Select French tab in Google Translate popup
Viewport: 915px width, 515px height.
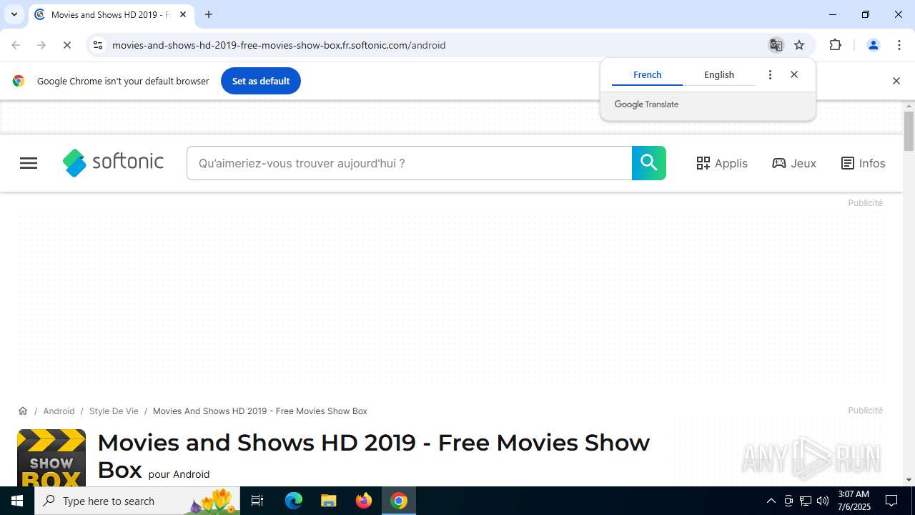[x=648, y=74]
